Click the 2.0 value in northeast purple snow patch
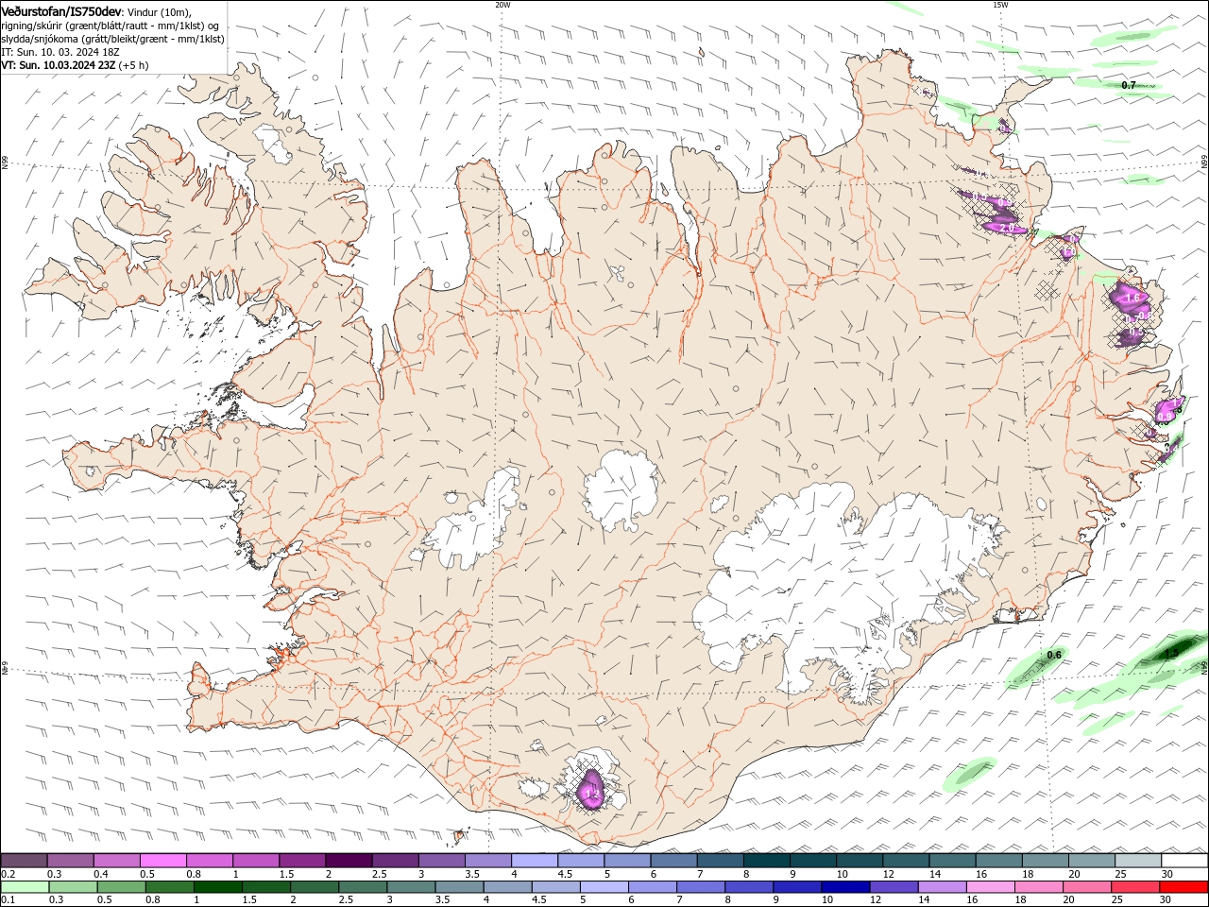The width and height of the screenshot is (1209, 907). click(1007, 228)
